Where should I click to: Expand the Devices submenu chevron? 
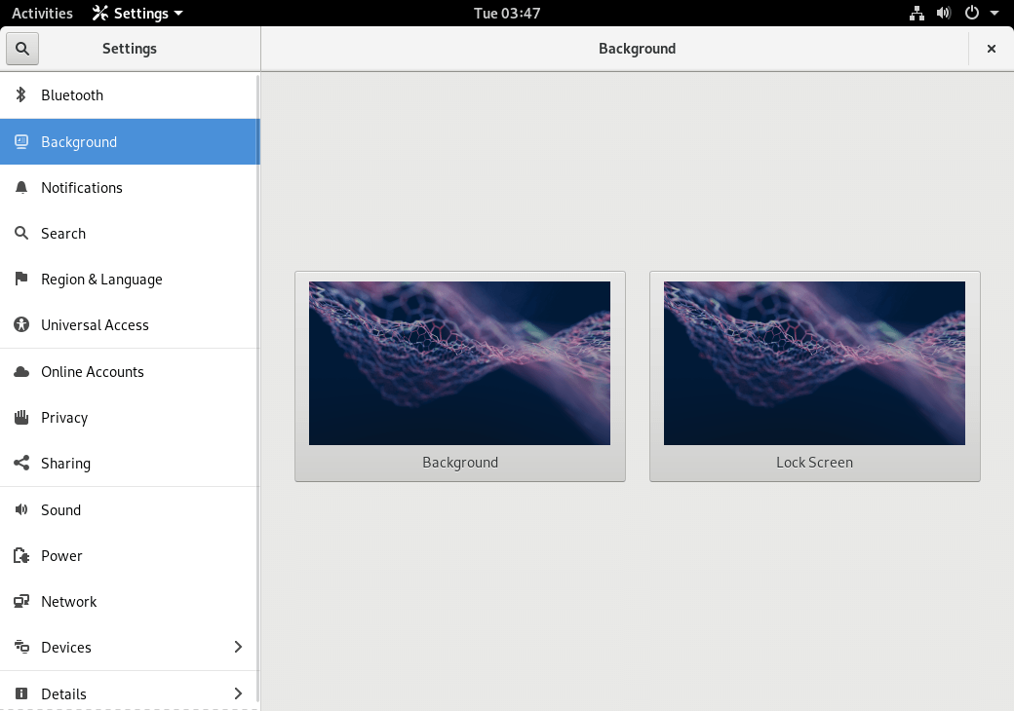(x=238, y=647)
